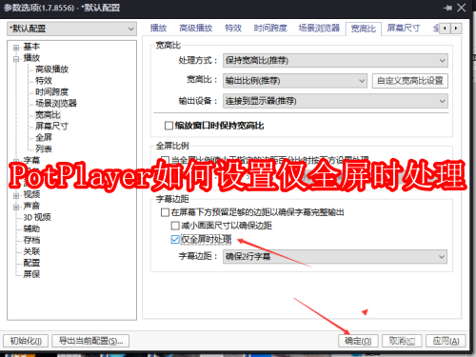Image resolution: width=476 pixels, height=357 pixels.
Task: Switch to the 特效 tab
Action: (233, 29)
